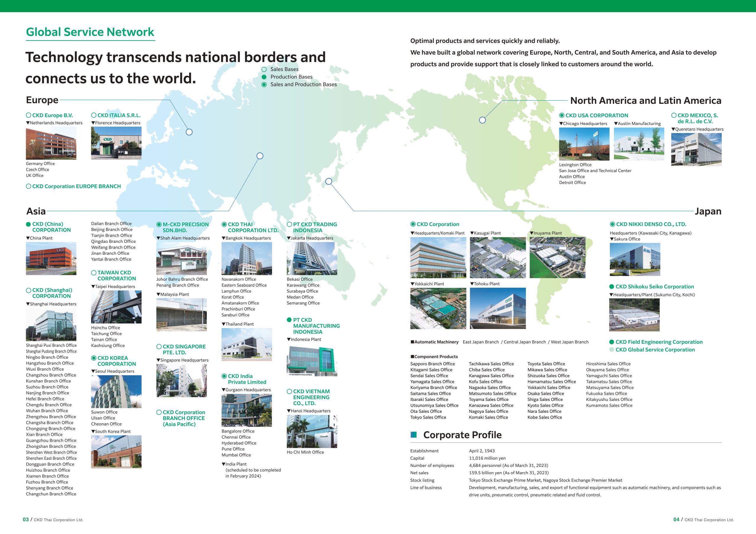Select the Sales and Production Bases legend marker
This screenshot has height=534, width=756.
click(264, 85)
